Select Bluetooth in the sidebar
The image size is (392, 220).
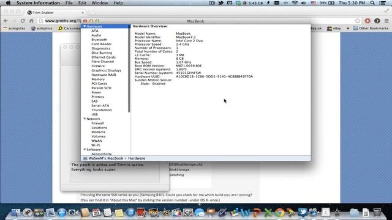point(99,39)
